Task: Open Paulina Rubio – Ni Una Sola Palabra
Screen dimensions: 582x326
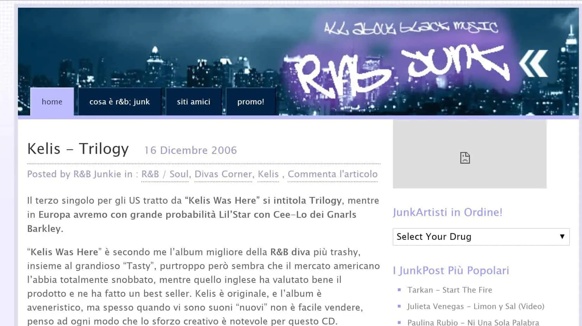Action: (x=473, y=322)
